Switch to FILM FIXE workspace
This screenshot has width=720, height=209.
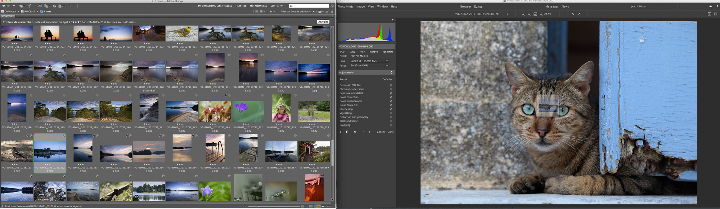coord(241,6)
